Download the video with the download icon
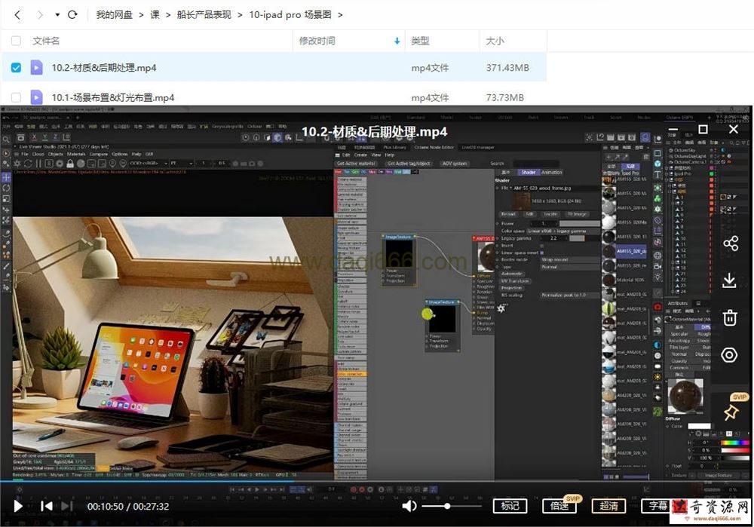Viewport: 754px width, 527px height. pyautogui.click(x=729, y=280)
